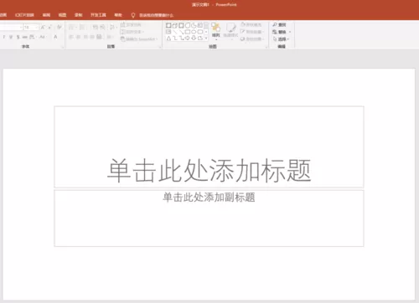Decrease font size with the small A button

[49, 27]
